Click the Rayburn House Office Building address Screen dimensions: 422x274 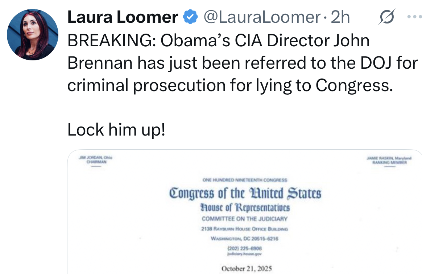click(245, 229)
